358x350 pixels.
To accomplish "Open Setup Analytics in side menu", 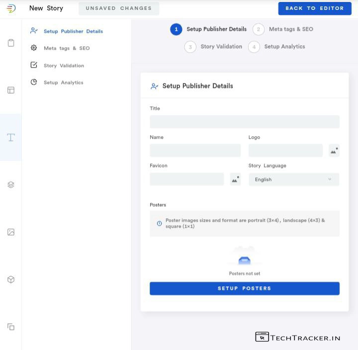I will coord(63,83).
